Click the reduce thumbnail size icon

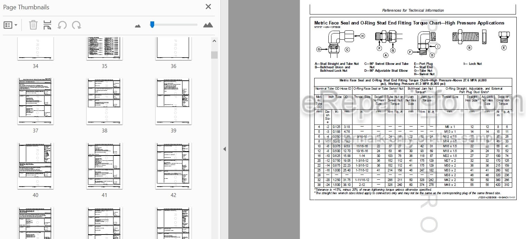(x=138, y=26)
